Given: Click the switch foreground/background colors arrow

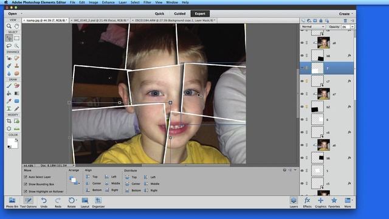Looking at the screenshot, I should tap(16, 140).
